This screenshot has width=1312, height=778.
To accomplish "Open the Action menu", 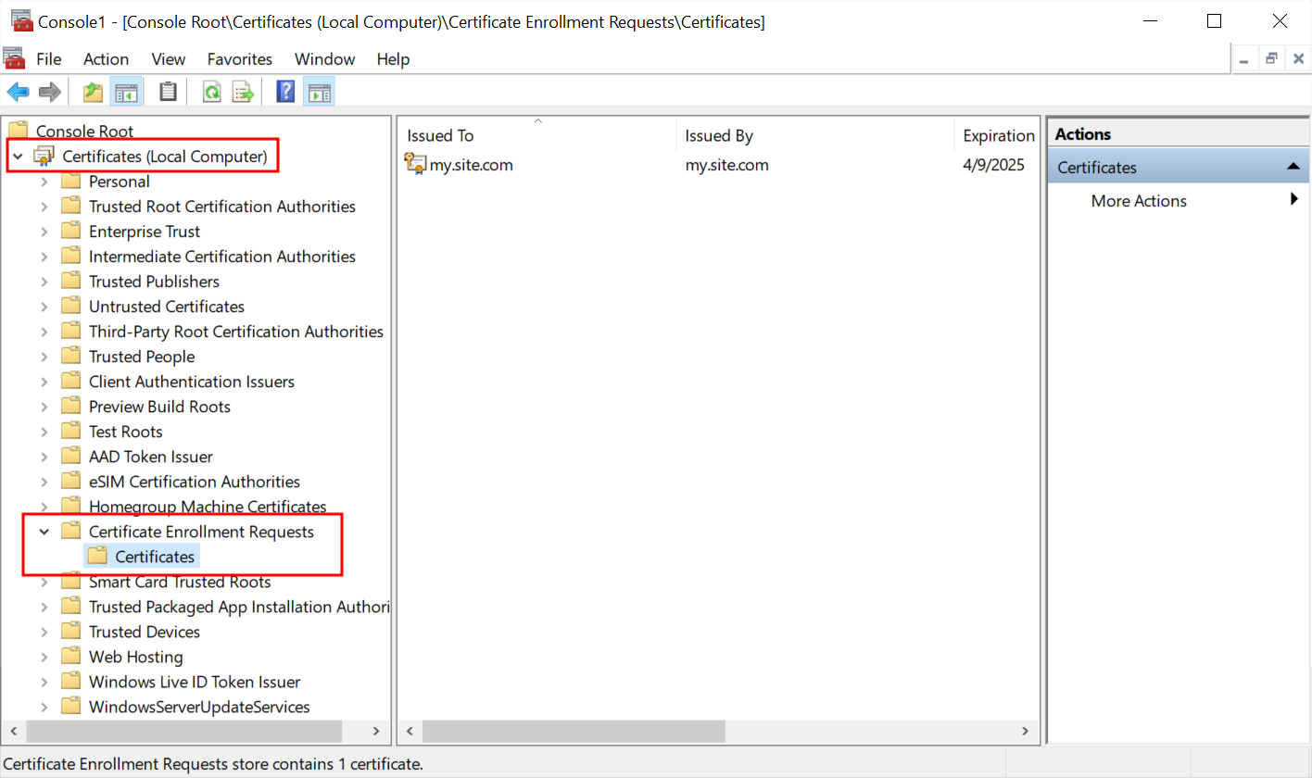I will point(107,59).
